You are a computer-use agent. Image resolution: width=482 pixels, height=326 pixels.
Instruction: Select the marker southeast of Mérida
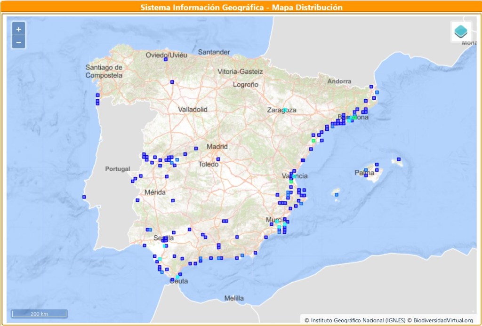point(173,200)
